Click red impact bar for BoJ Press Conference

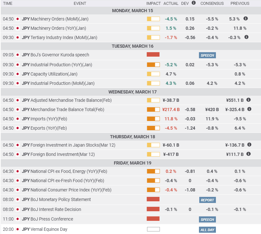click(x=153, y=219)
